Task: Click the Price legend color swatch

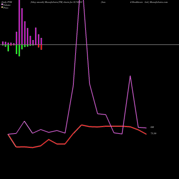Action: (x=2, y=8)
